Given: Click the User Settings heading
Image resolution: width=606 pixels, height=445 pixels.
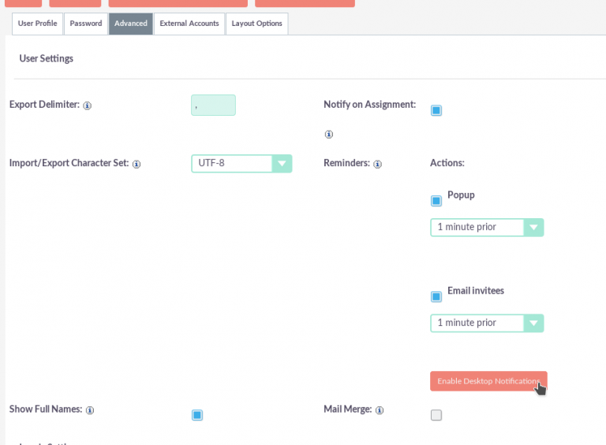Looking at the screenshot, I should [47, 58].
